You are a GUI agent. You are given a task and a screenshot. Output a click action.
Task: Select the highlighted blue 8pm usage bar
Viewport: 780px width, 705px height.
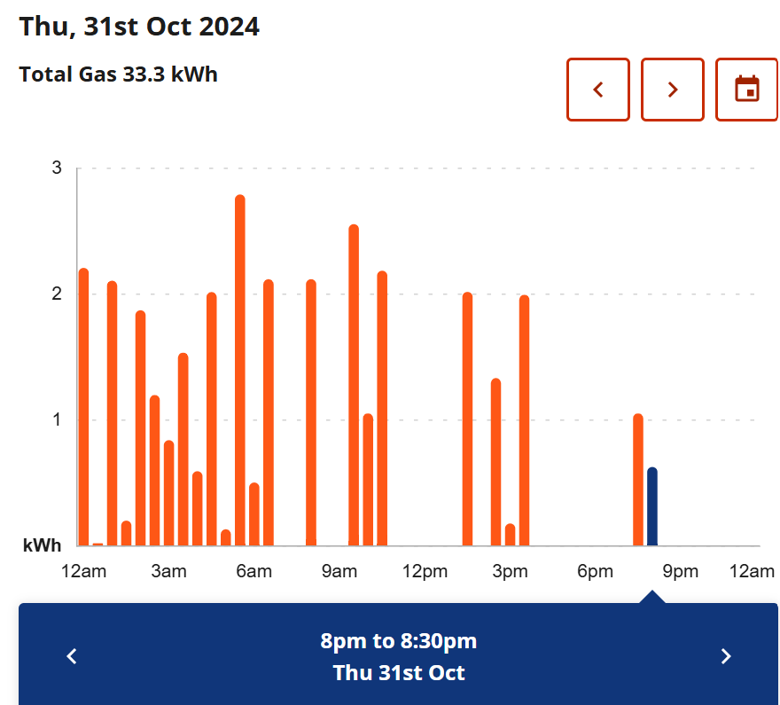(652, 507)
